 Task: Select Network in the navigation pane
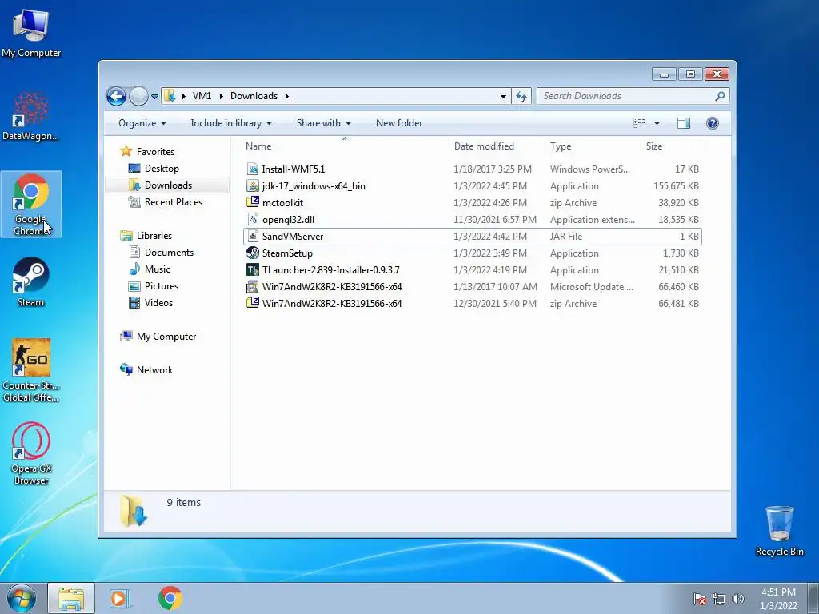154,370
